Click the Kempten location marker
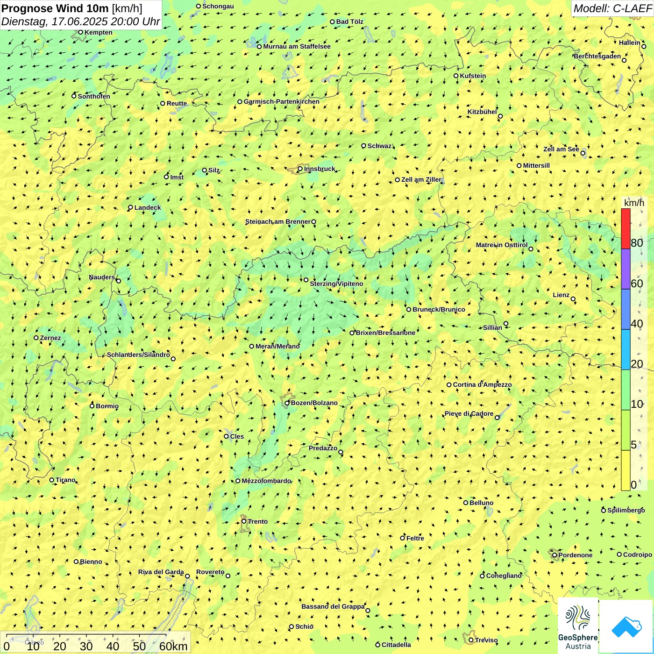654x654 pixels. tap(80, 32)
